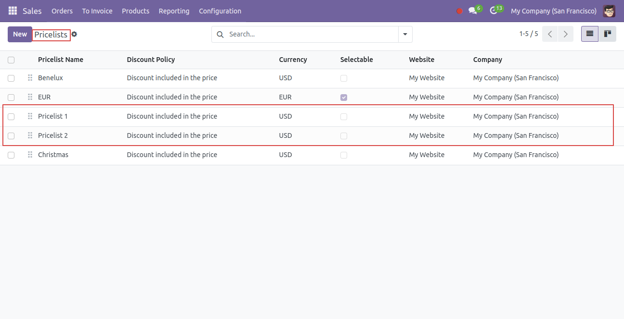Image resolution: width=624 pixels, height=319 pixels.
Task: Open the Pricelists gear actions menu
Action: (x=74, y=34)
